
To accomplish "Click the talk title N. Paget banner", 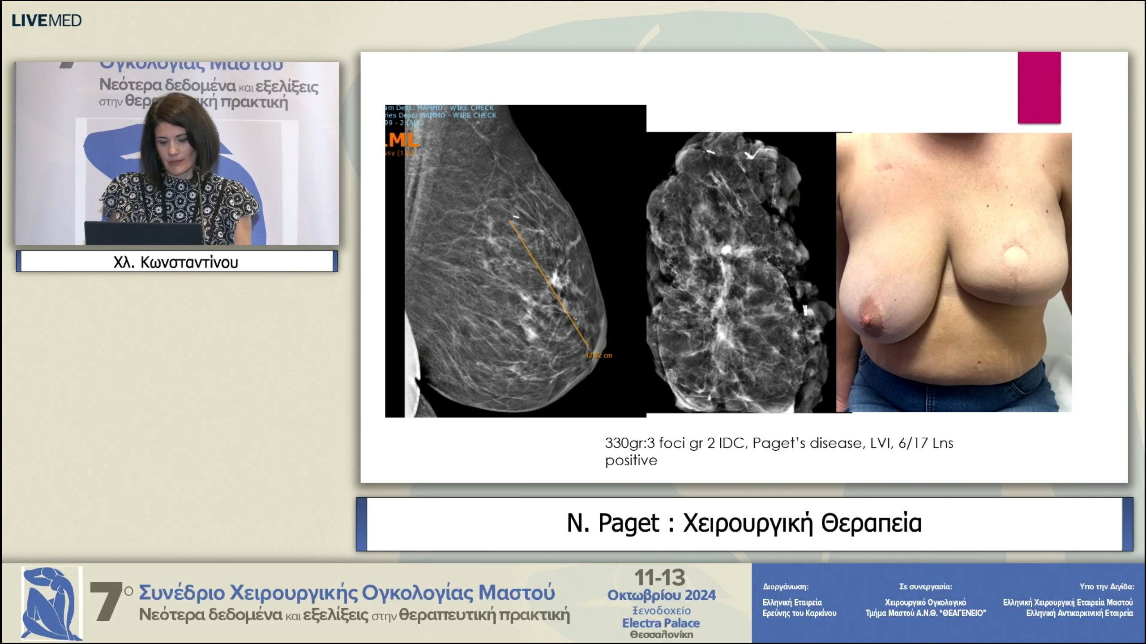I will 744,523.
